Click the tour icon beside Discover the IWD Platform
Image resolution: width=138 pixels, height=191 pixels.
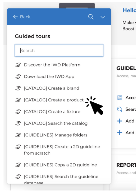[18, 65]
